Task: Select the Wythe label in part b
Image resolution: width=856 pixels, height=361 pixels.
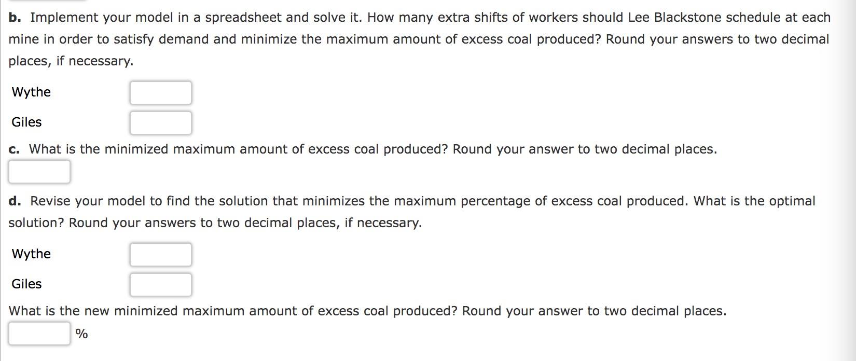Action: tap(31, 92)
